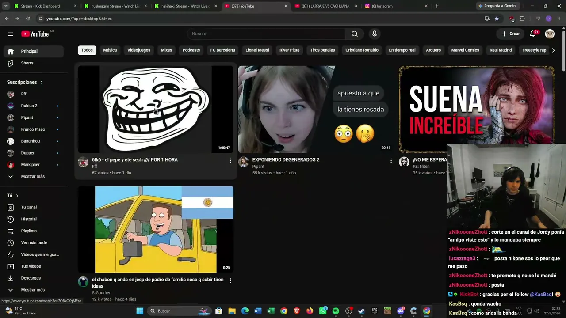
Task: Click the Fff channel avatar under first video
Action: [83, 162]
